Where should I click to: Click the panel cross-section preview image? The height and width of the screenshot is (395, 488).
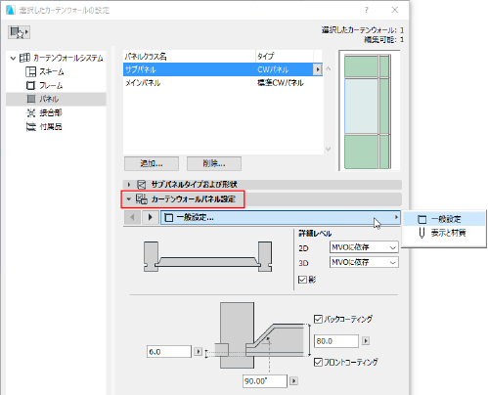coord(207,256)
